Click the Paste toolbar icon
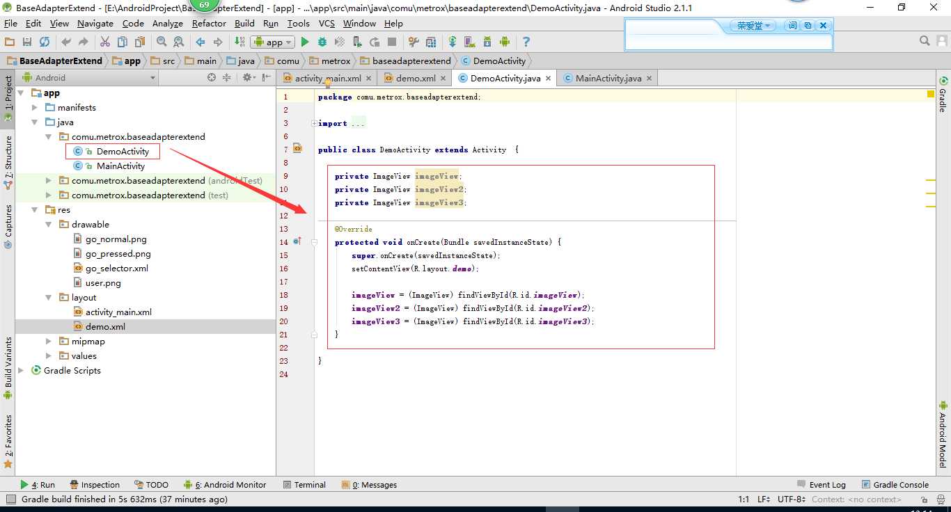The width and height of the screenshot is (951, 512). 140,42
